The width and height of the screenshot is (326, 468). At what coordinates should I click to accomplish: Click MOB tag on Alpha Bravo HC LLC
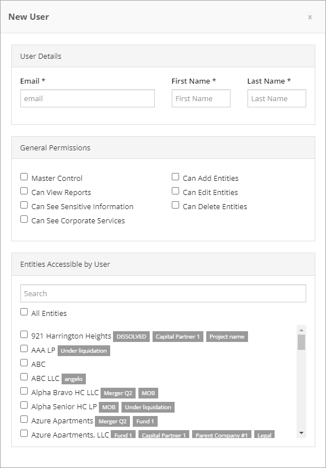[x=148, y=393]
